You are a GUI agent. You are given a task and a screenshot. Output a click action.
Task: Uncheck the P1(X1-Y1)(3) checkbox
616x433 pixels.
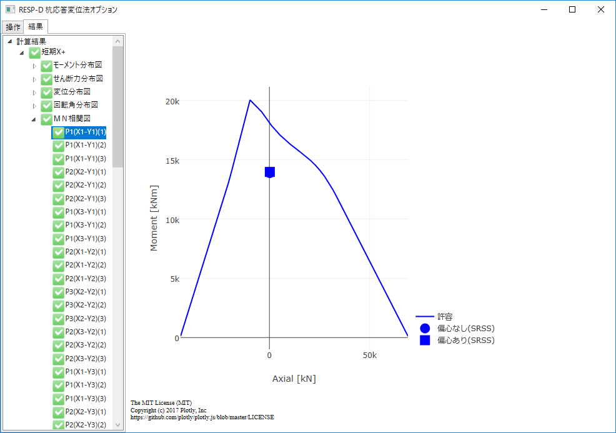pos(58,159)
